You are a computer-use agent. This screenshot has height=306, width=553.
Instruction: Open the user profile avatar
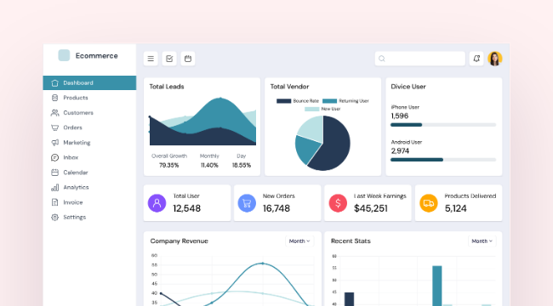495,59
